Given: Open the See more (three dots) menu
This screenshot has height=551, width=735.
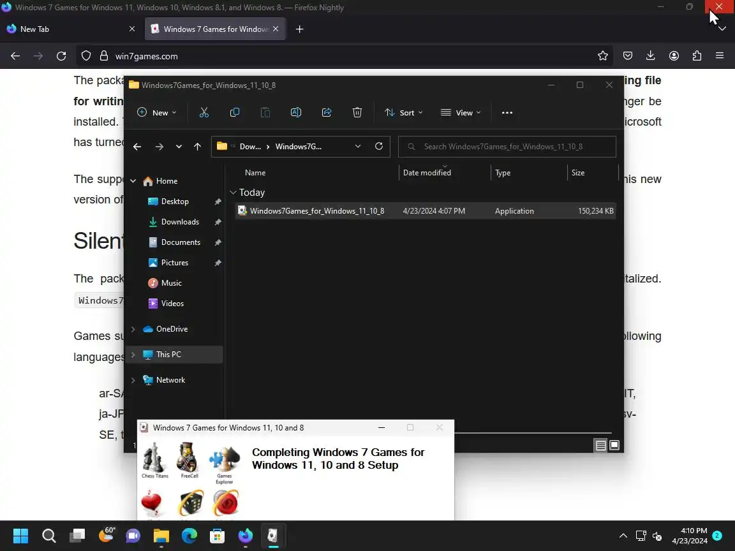Looking at the screenshot, I should click(507, 112).
